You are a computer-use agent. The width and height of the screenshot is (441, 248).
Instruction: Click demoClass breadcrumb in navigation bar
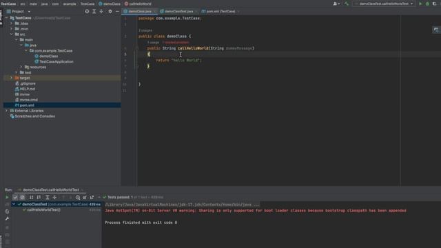(x=110, y=3)
